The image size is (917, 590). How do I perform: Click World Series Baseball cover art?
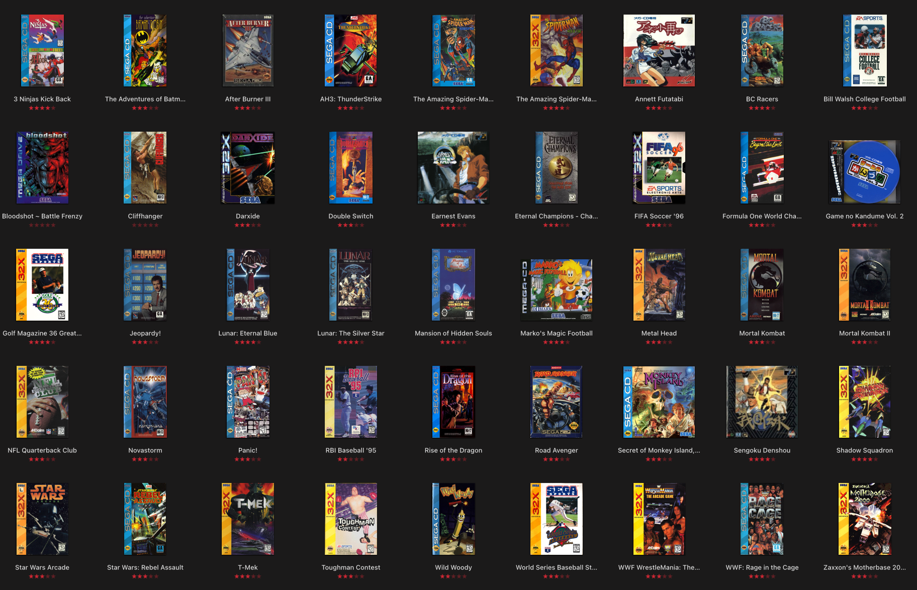pos(557,519)
